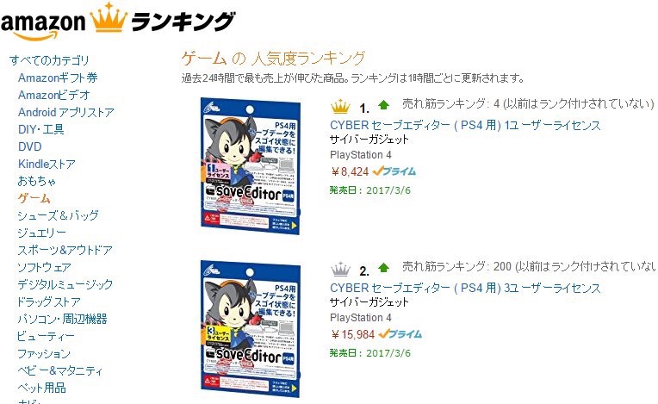Screen dimensions: 658x404
Task: Go to Android アプリストア category
Action: tap(65, 112)
